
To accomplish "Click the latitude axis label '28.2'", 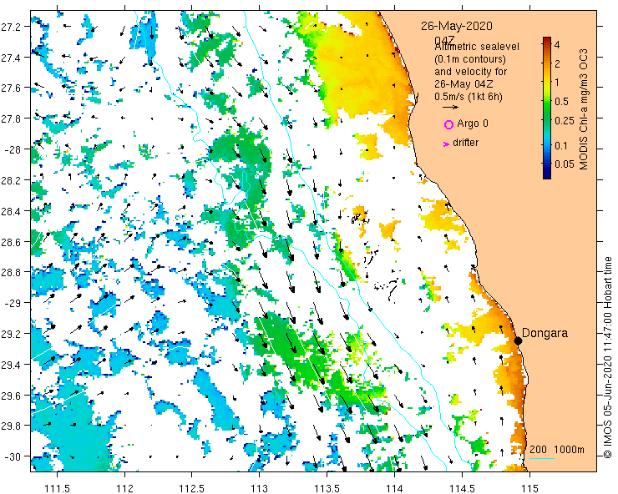I will pyautogui.click(x=10, y=180).
